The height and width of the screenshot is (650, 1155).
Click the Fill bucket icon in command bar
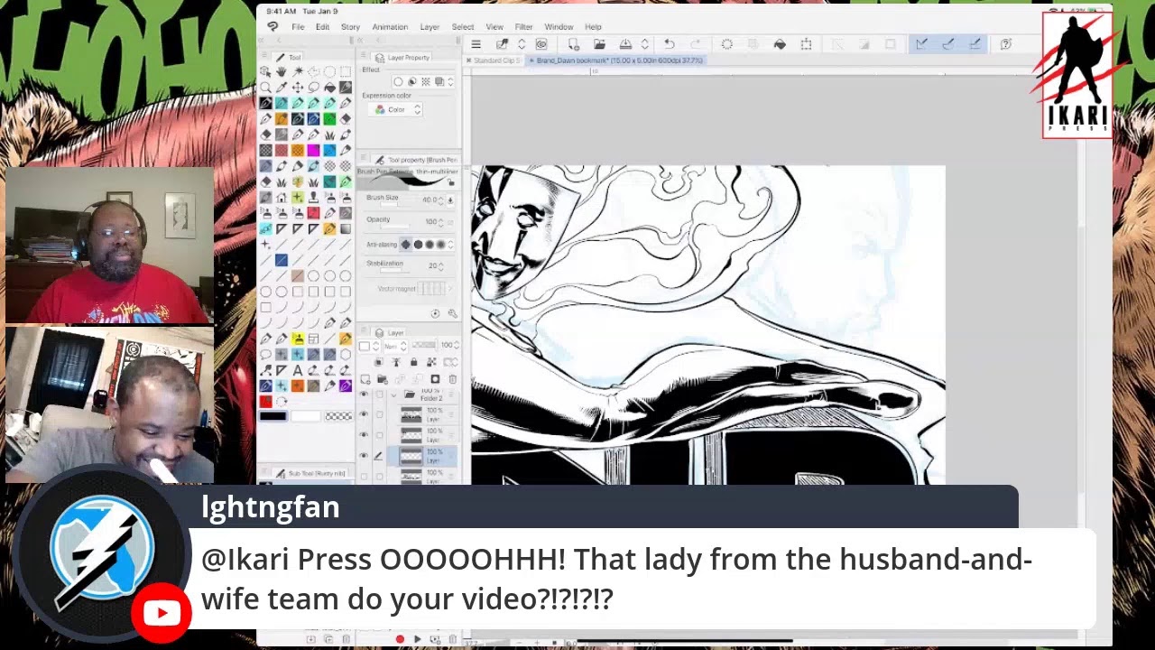point(780,44)
